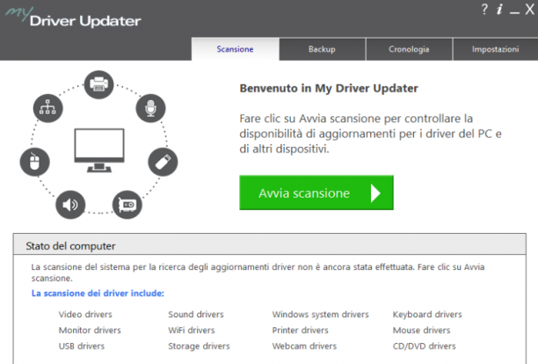Click the speaker sound icon
The height and width of the screenshot is (364, 538).
[x=70, y=205]
